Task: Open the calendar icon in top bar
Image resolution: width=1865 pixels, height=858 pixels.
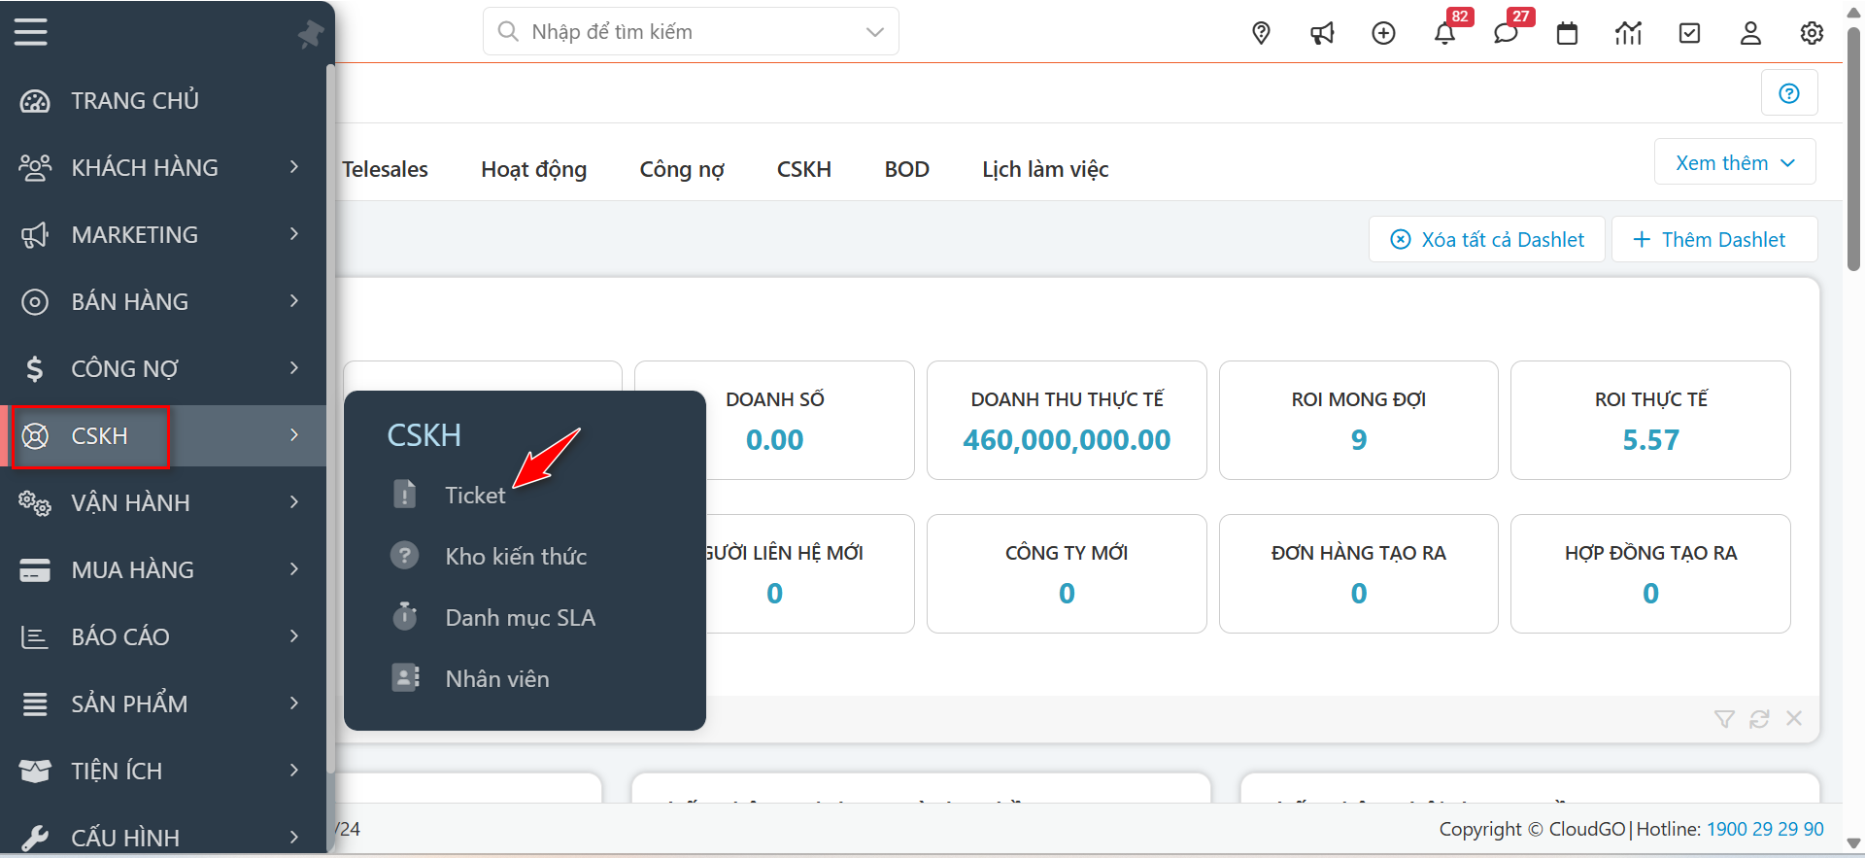Action: [1567, 33]
